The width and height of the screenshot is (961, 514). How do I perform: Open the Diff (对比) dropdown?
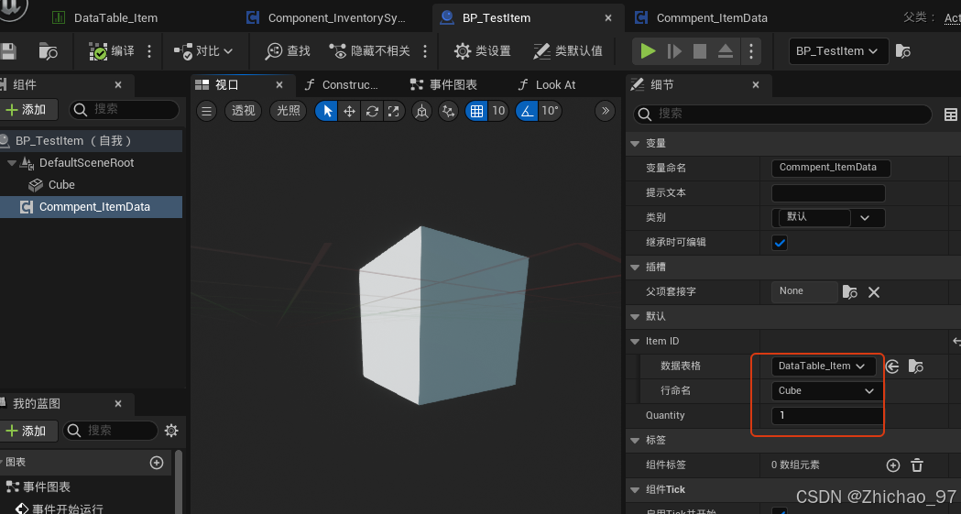pyautogui.click(x=203, y=50)
